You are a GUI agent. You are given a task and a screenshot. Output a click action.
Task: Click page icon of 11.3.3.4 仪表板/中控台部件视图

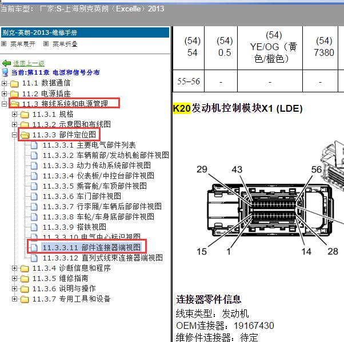point(34,176)
